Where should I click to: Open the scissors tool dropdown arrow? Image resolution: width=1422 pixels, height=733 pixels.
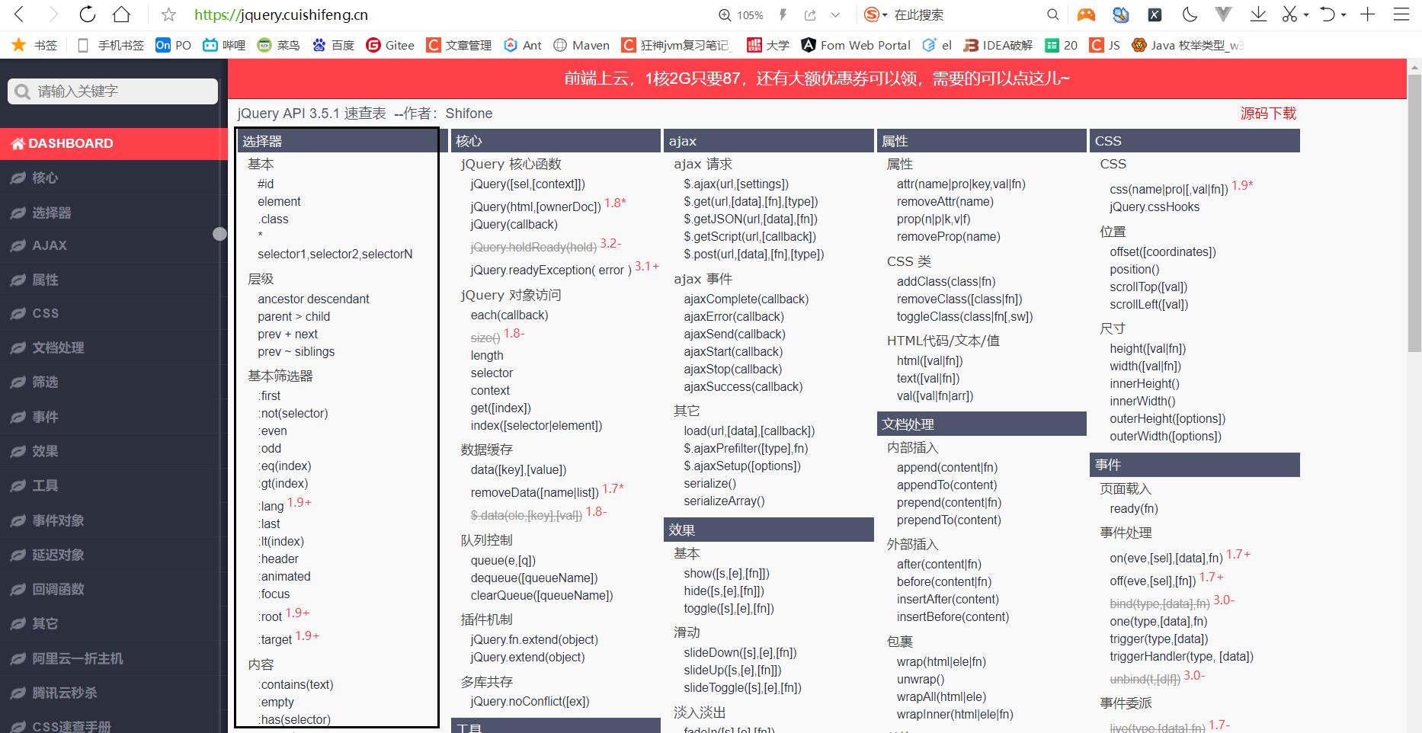(x=1306, y=15)
